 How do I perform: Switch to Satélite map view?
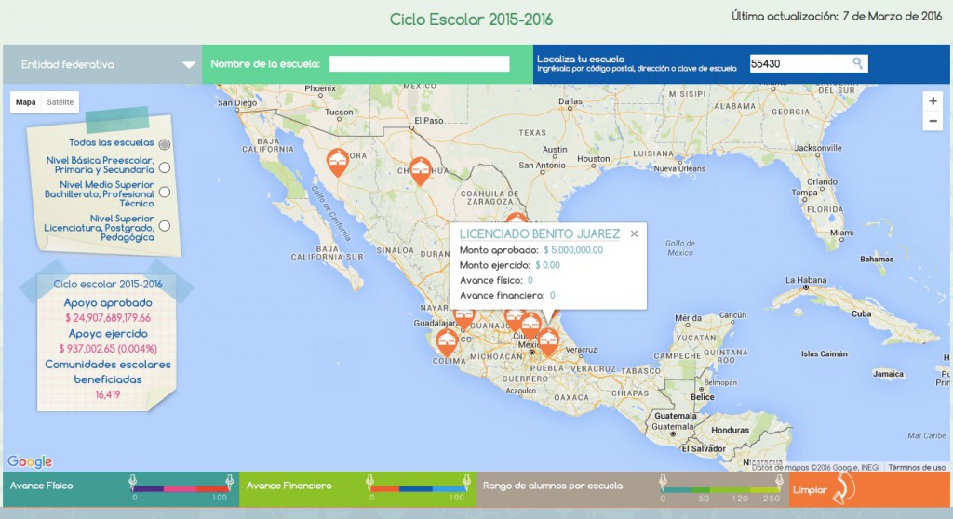pos(60,102)
